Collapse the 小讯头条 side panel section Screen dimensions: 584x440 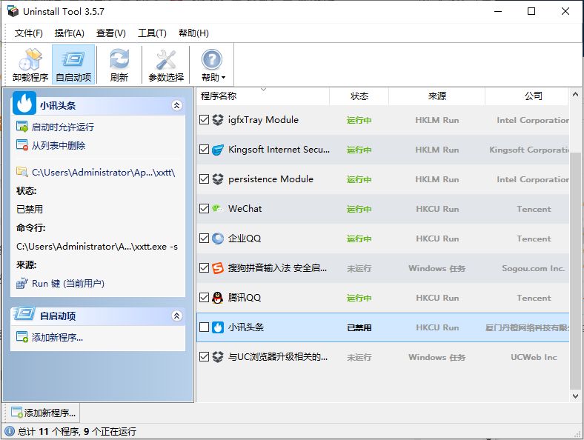[x=176, y=106]
